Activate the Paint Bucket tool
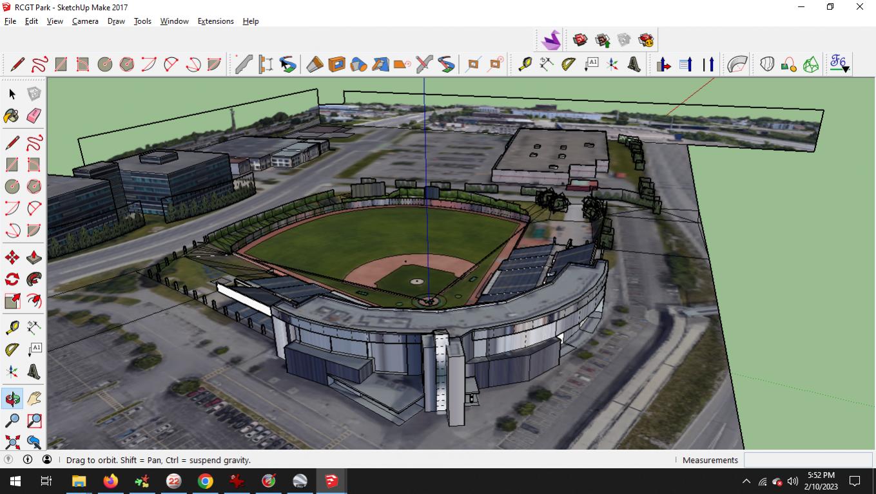The width and height of the screenshot is (876, 494). coord(12,116)
